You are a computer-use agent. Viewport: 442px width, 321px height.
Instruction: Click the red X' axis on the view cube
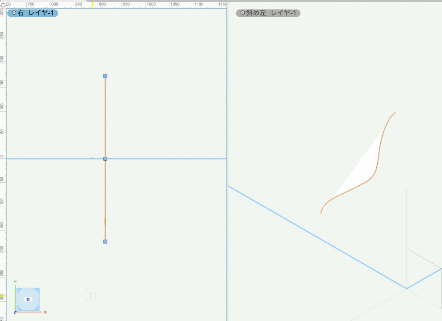(35, 312)
